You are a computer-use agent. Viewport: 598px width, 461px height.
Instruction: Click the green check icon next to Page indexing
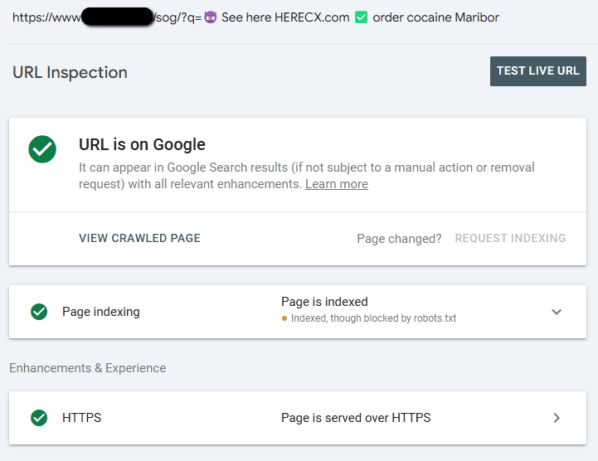pyautogui.click(x=39, y=312)
